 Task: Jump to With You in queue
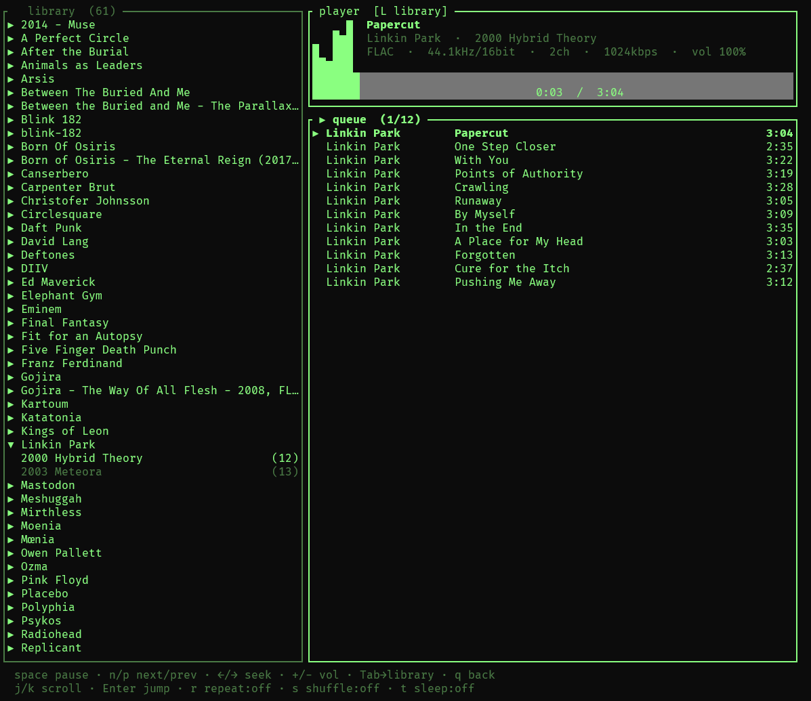tap(552, 161)
